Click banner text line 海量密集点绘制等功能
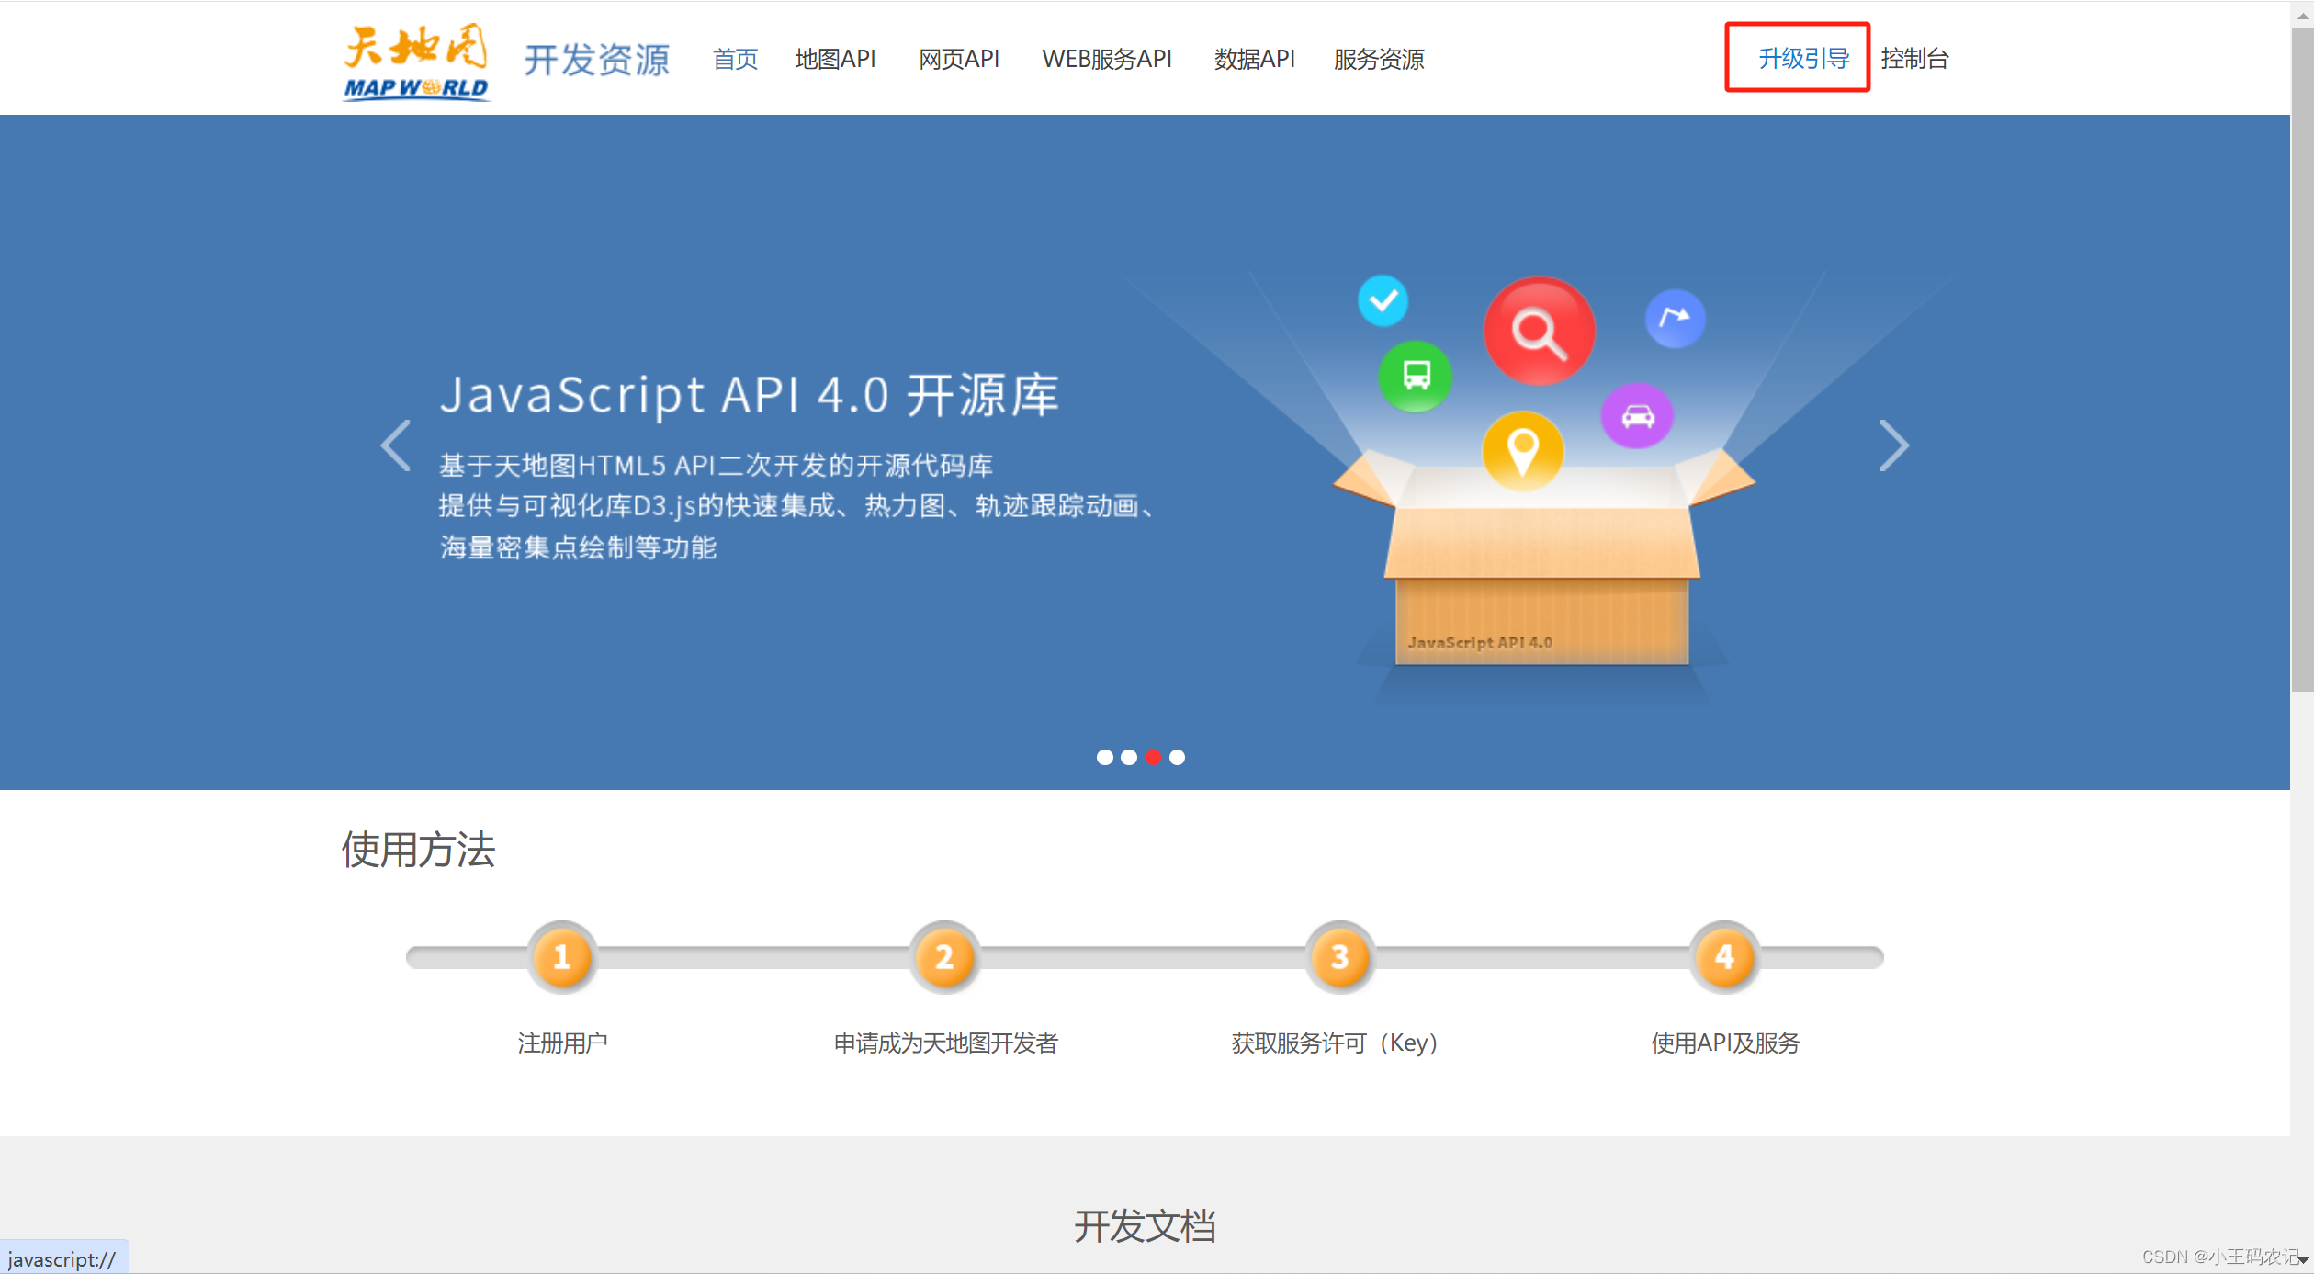Viewport: 2314px width, 1274px height. (578, 548)
